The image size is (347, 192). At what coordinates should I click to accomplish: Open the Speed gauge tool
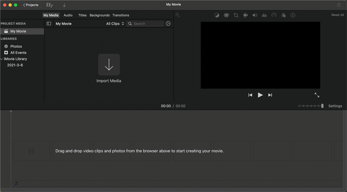(274, 15)
